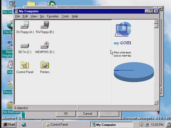Click the tray icon beside the speaker
The width and height of the screenshot is (171, 128).
click(x=147, y=125)
